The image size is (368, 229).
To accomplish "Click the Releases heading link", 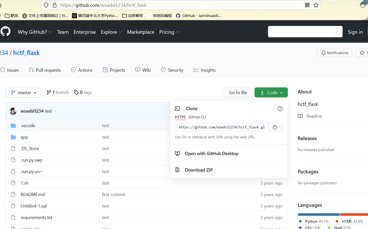I will pos(307,138).
